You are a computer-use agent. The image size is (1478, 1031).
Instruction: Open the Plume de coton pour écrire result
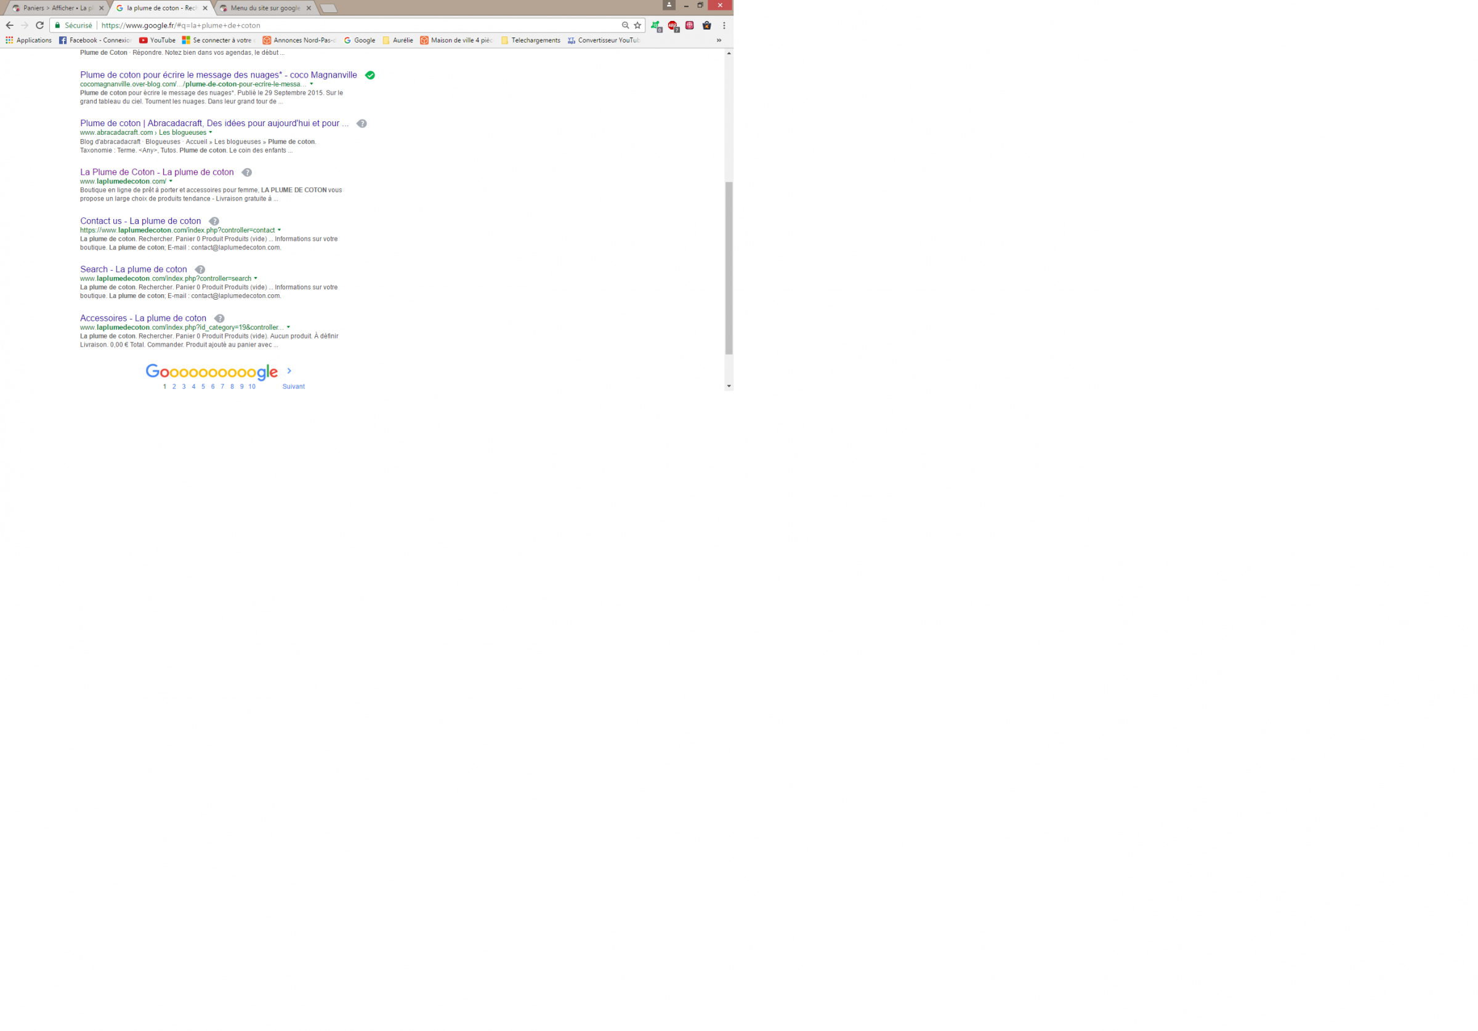(218, 75)
